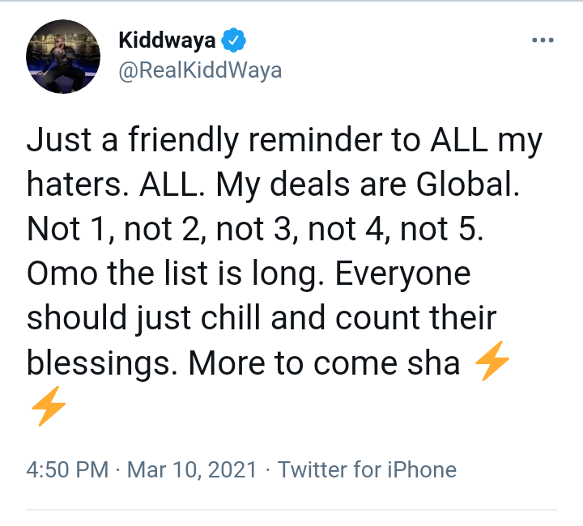
Task: Click the lightning emoji after "sha"
Action: (492, 363)
